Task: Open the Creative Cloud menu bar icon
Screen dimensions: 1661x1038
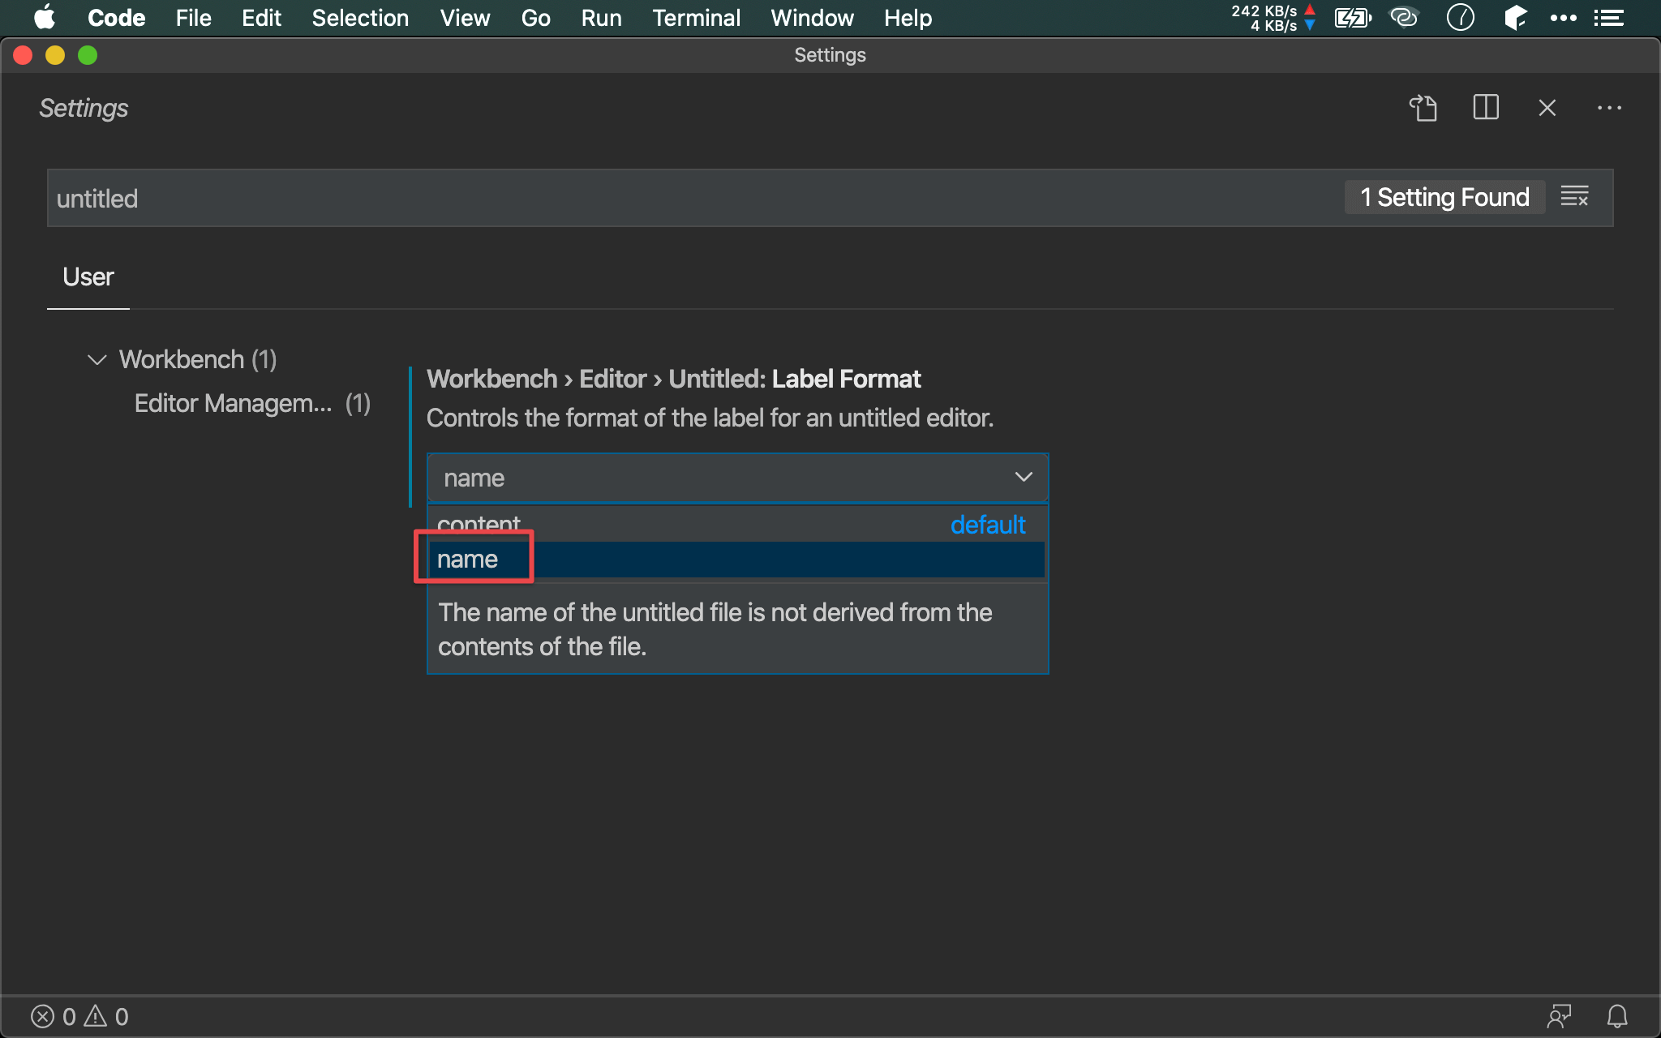Action: (x=1404, y=18)
